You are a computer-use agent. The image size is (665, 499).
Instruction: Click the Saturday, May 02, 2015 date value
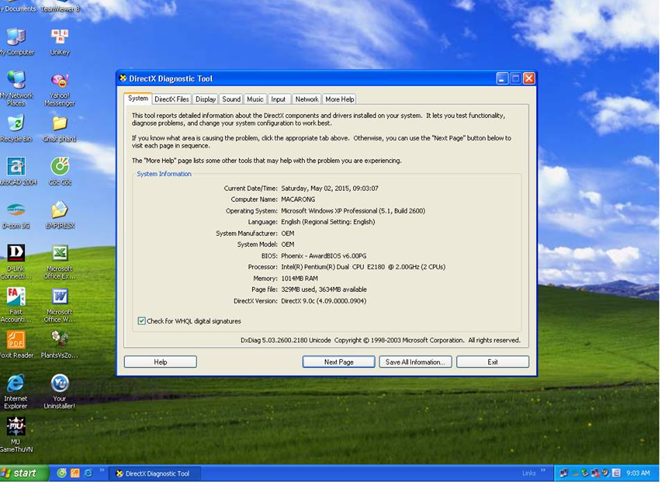(x=330, y=189)
